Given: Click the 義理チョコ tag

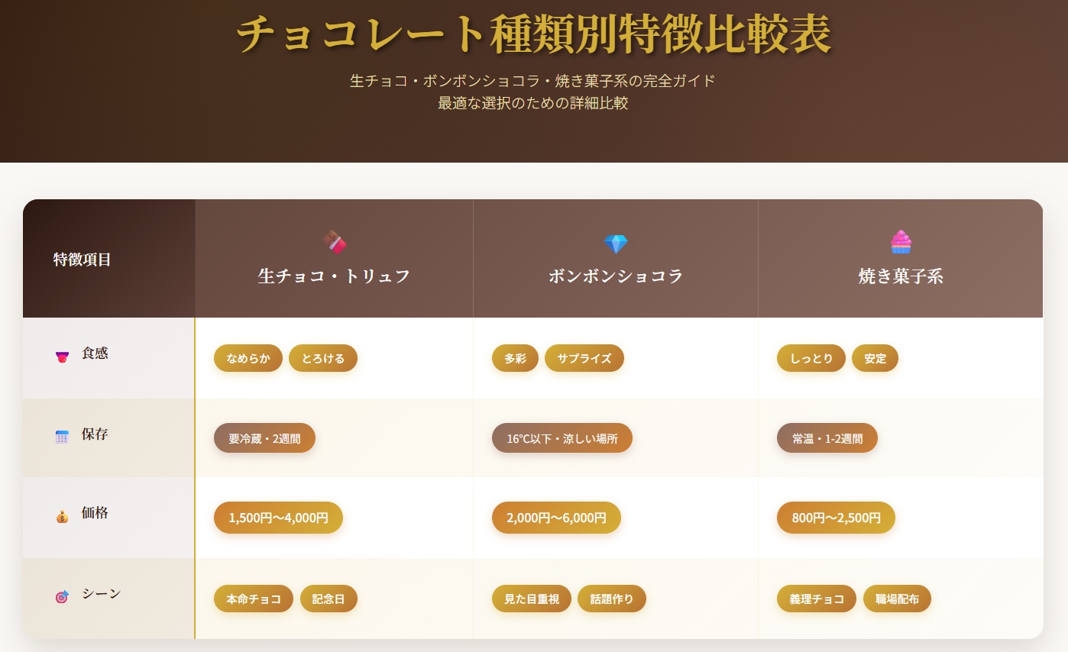Looking at the screenshot, I should click(817, 599).
